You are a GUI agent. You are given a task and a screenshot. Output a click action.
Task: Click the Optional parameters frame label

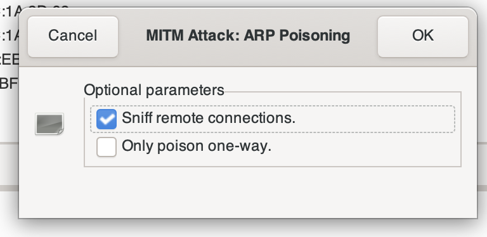[x=153, y=90]
